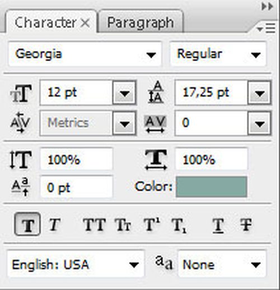Open the panel flyout menu
280x290 pixels.
(x=267, y=29)
